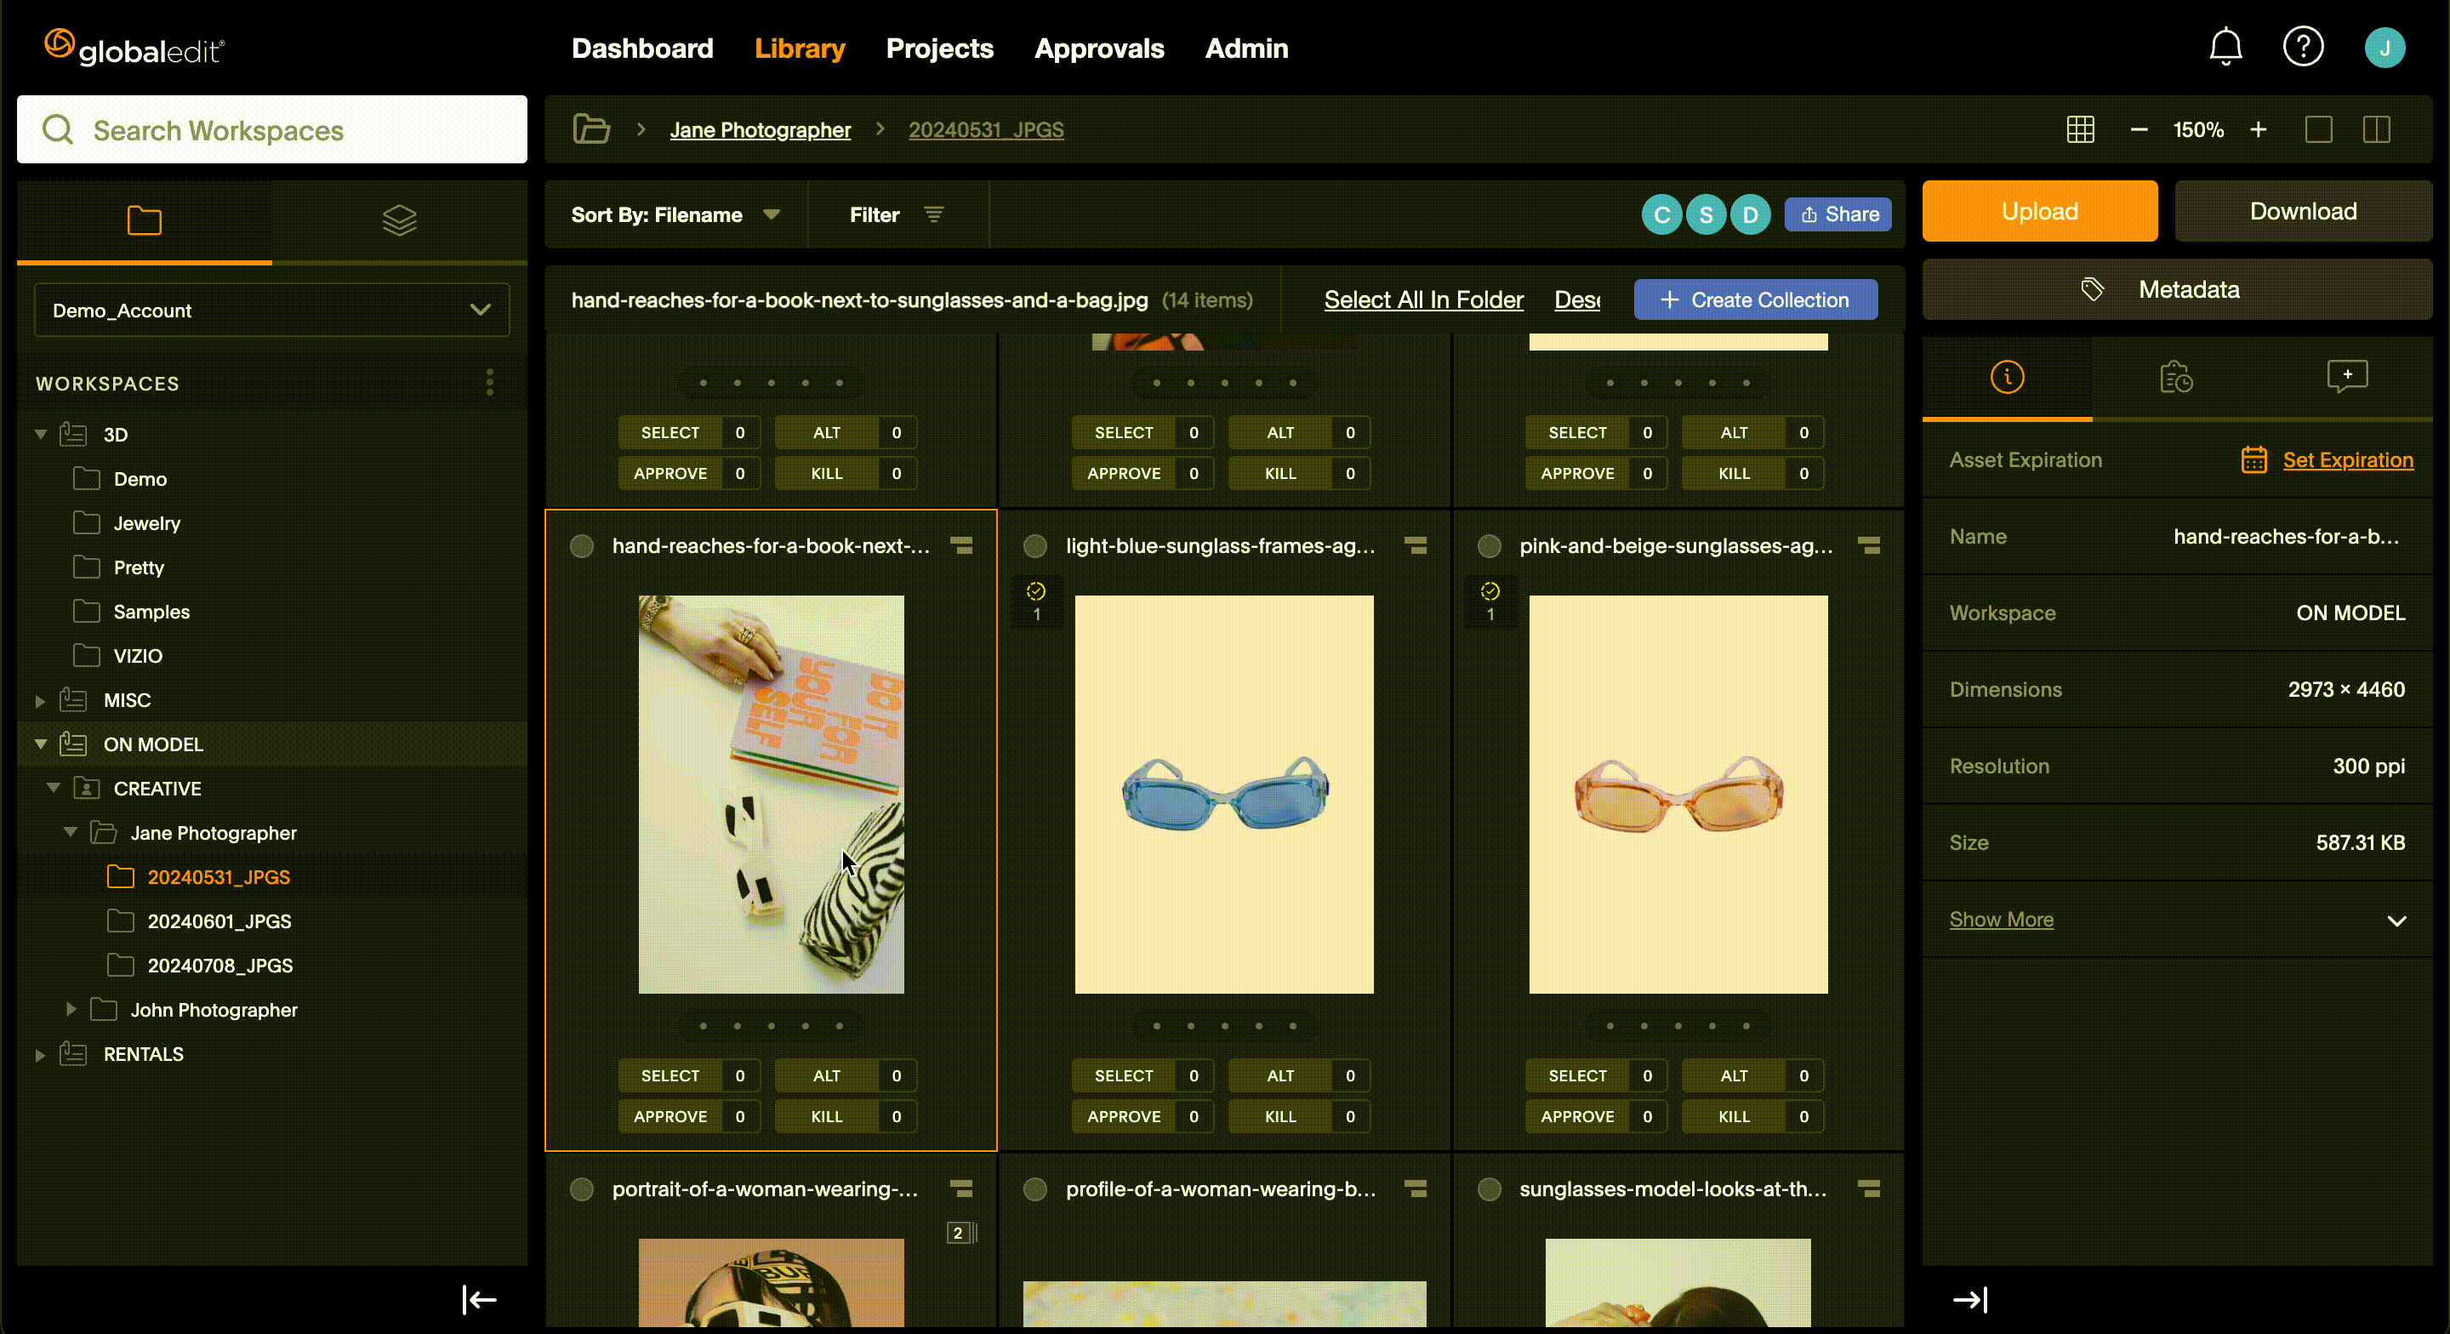Select the light-blue-sunglass-frames asset circle

coord(1034,545)
